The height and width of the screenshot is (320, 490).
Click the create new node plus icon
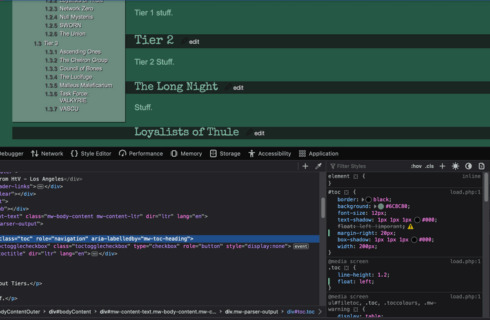tap(305, 166)
